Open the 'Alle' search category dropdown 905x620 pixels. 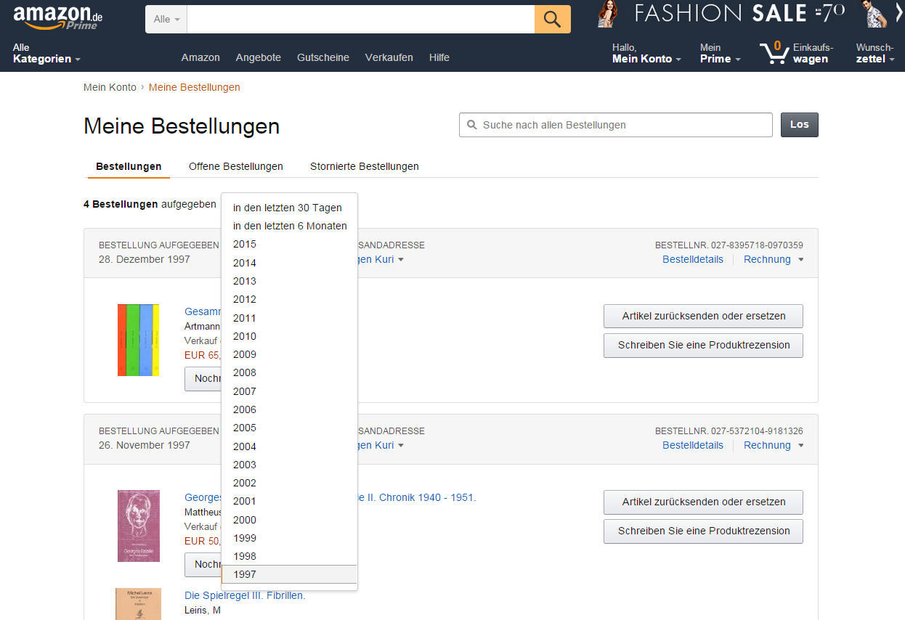point(166,19)
